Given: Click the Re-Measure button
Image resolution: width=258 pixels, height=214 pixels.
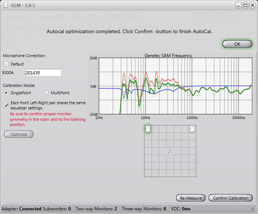Looking at the screenshot, I should tap(191, 198).
